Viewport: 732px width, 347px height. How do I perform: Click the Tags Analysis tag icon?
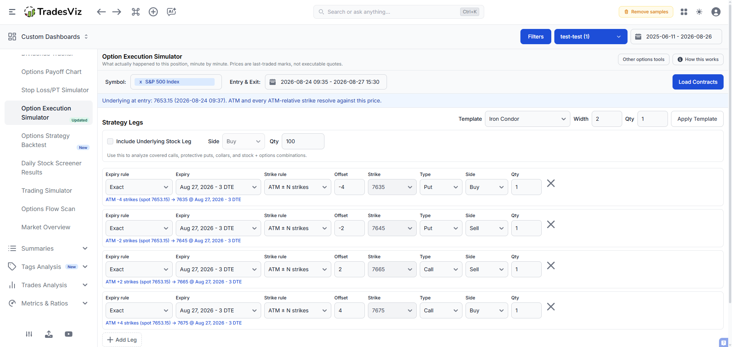pos(12,267)
